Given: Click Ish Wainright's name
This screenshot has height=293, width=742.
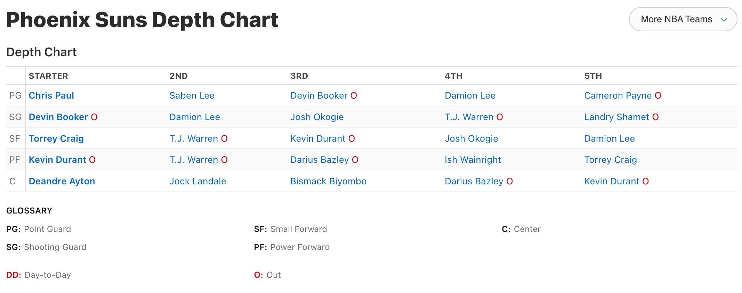Looking at the screenshot, I should click(x=473, y=160).
